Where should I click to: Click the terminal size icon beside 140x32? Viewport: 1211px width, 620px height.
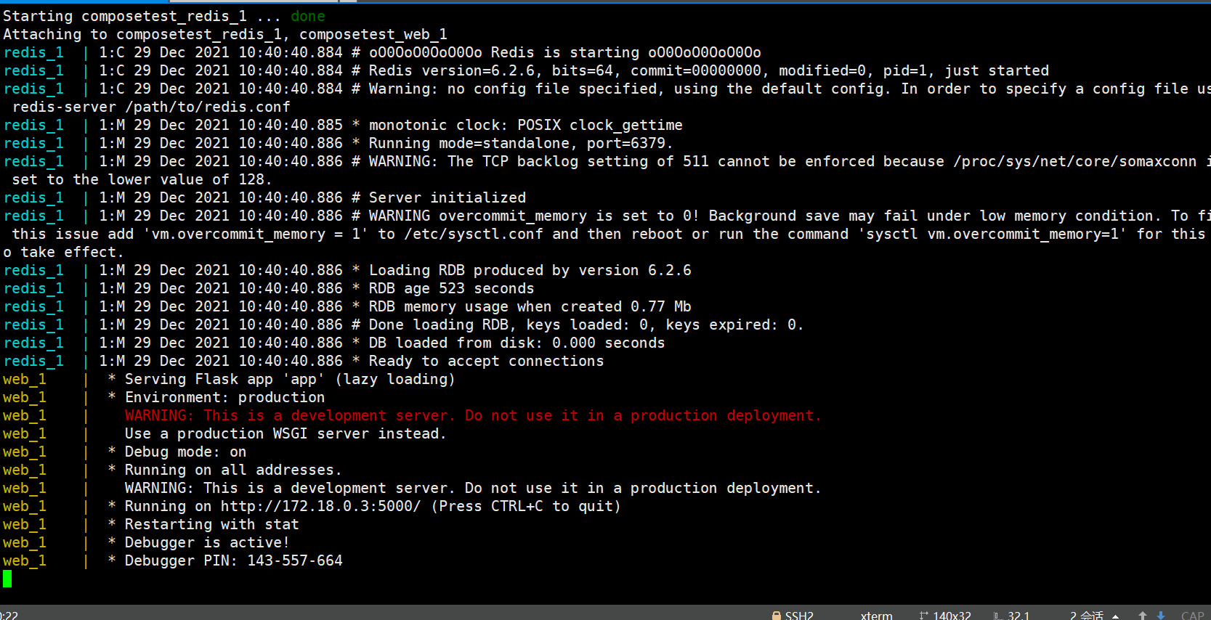pyautogui.click(x=924, y=615)
